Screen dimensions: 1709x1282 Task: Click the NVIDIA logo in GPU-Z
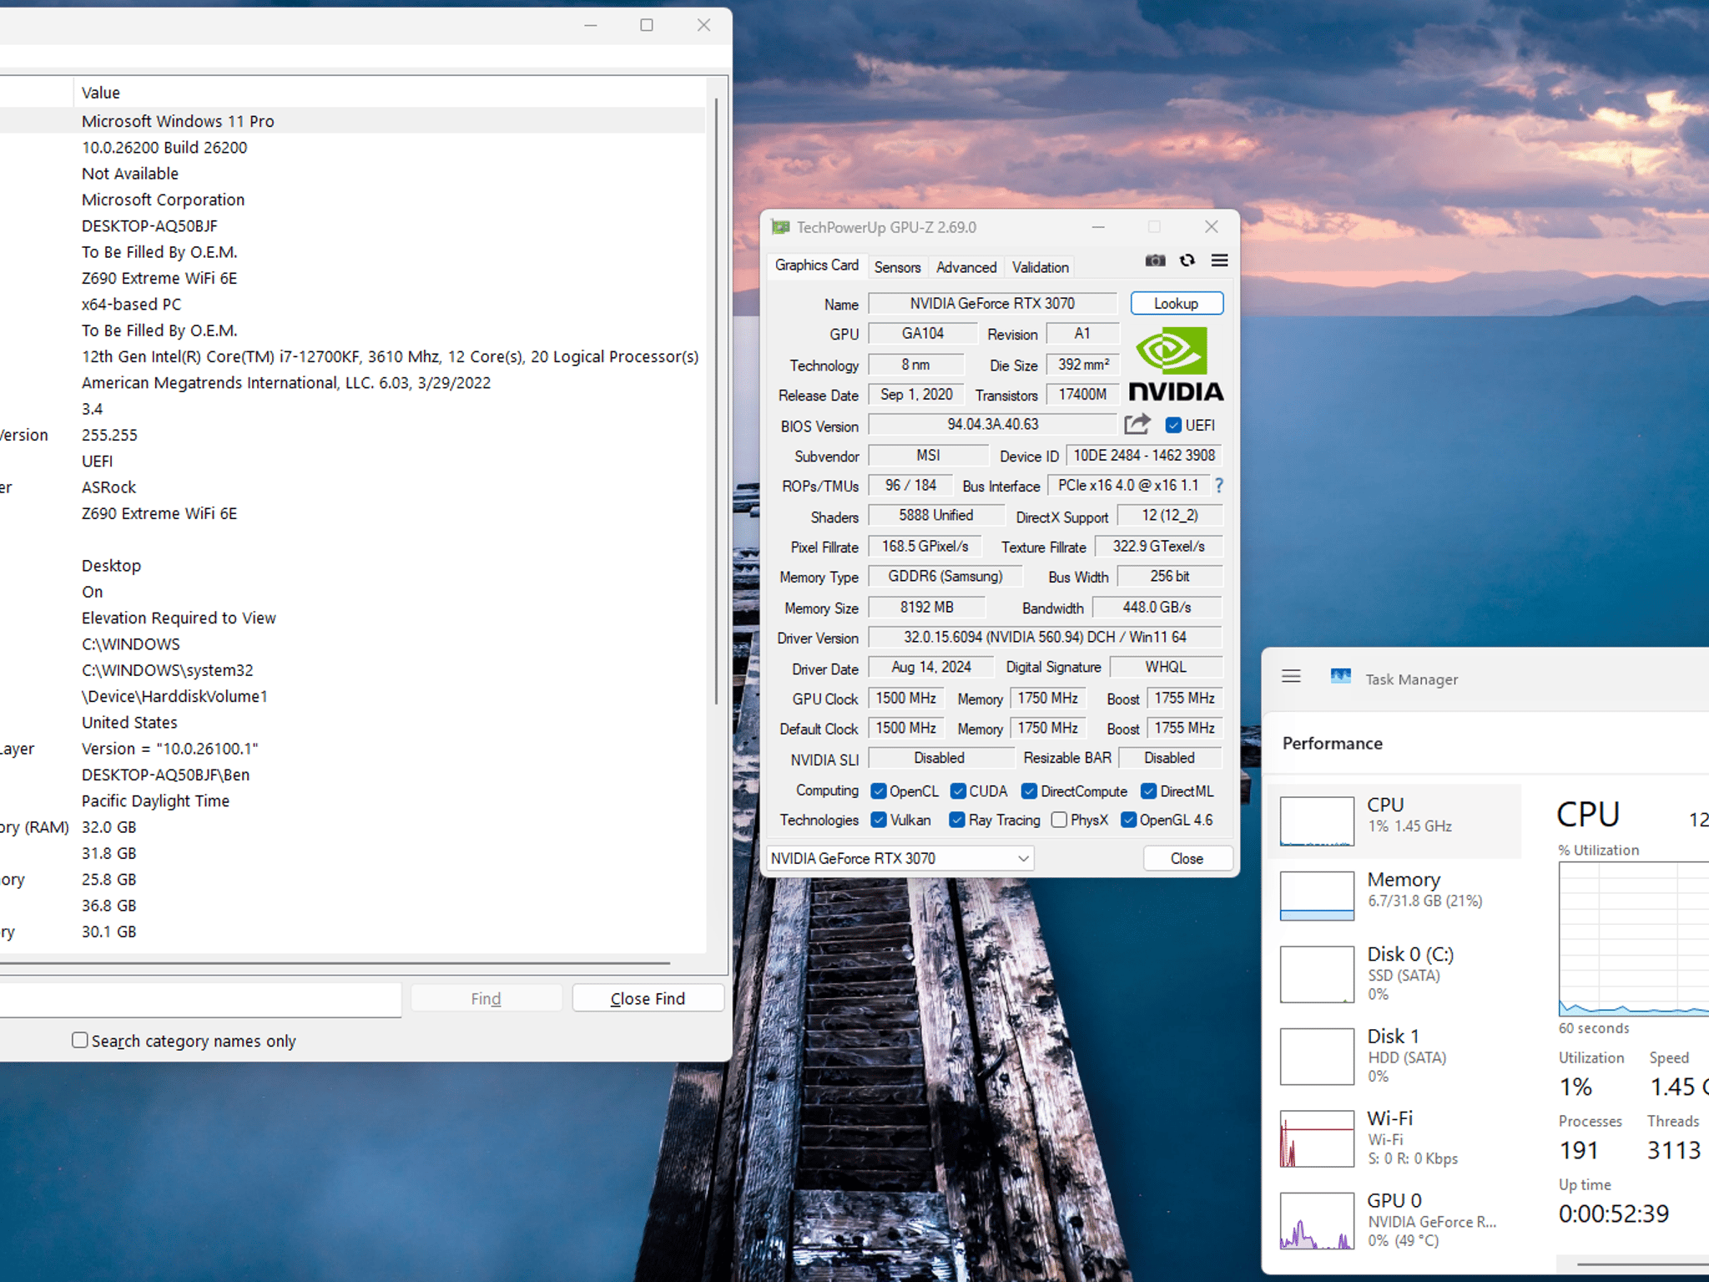1176,364
